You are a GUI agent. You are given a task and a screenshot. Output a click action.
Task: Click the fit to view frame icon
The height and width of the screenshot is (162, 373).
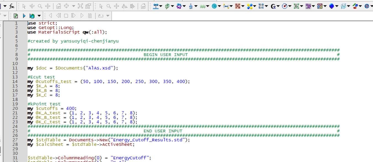80,6
